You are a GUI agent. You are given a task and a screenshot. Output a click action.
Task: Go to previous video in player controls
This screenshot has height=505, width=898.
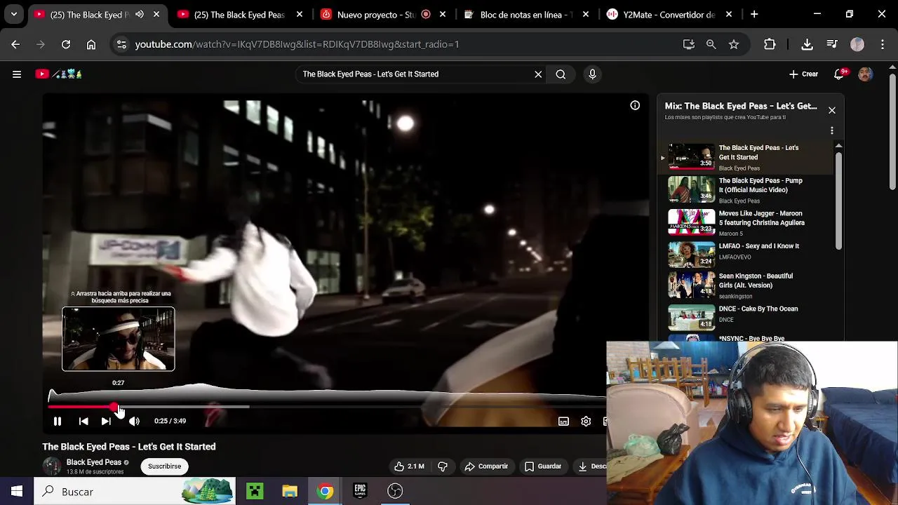pyautogui.click(x=83, y=421)
